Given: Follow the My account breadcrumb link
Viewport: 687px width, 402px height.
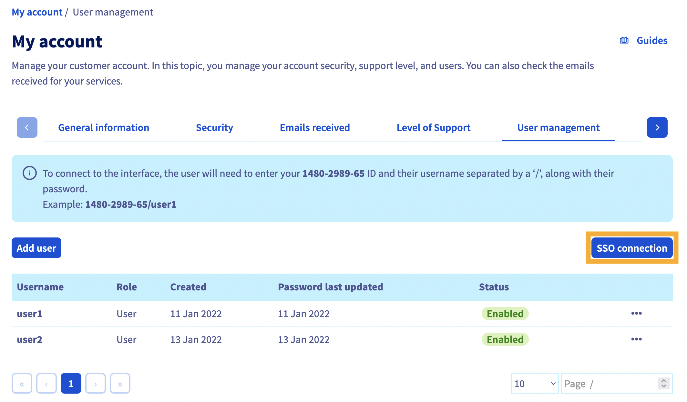Looking at the screenshot, I should pos(37,12).
